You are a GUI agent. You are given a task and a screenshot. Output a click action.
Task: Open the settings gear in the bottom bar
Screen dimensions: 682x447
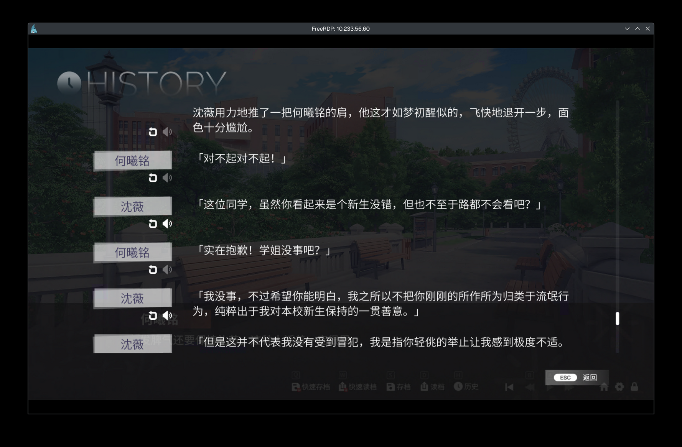click(x=619, y=387)
